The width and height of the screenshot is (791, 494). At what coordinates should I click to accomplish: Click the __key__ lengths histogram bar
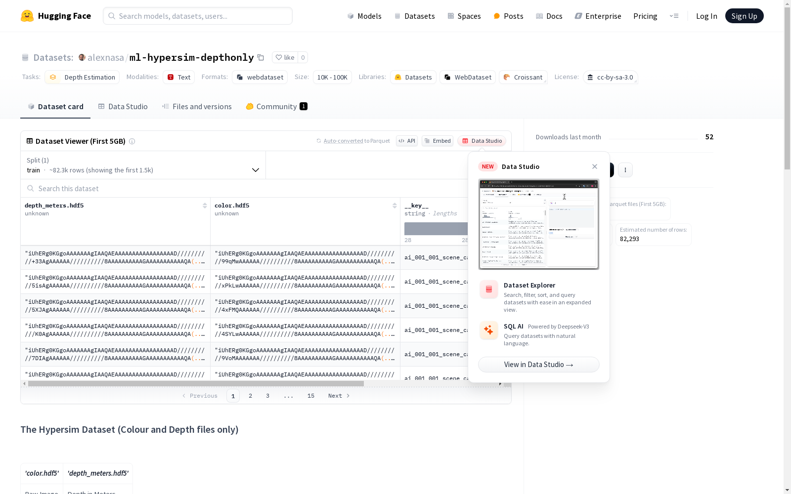tap(436, 229)
